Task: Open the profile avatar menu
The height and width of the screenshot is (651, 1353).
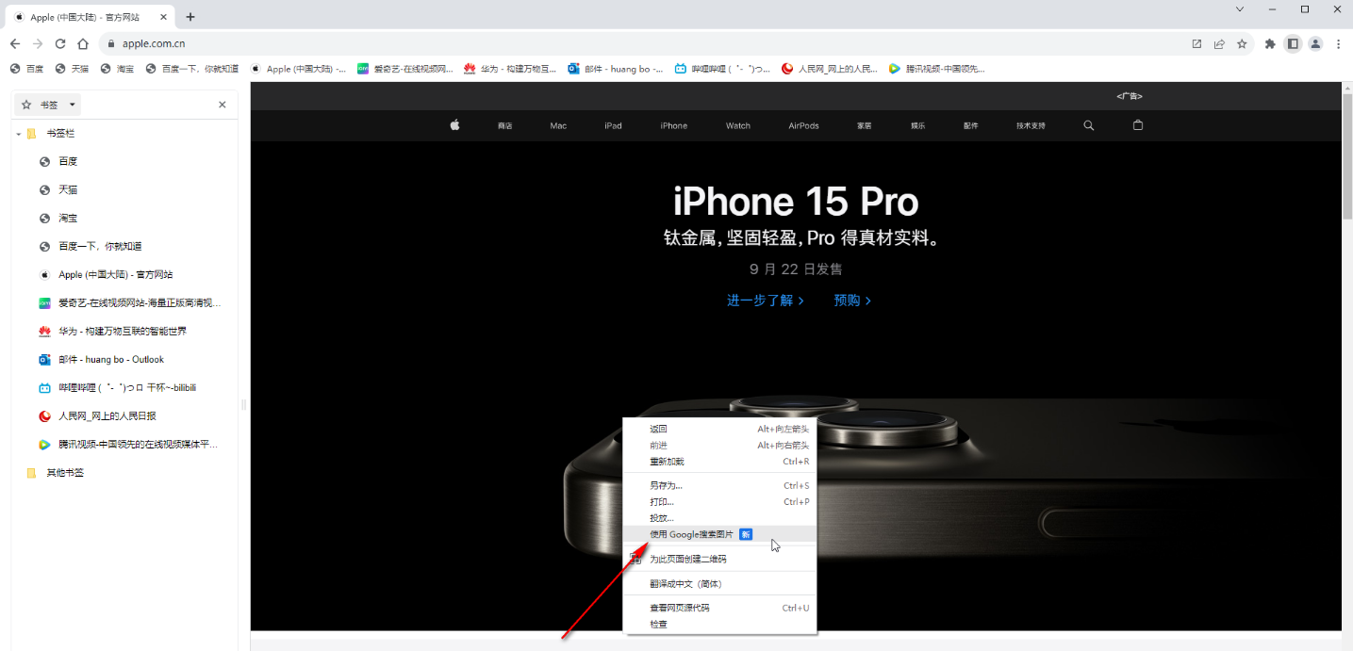Action: click(1315, 43)
